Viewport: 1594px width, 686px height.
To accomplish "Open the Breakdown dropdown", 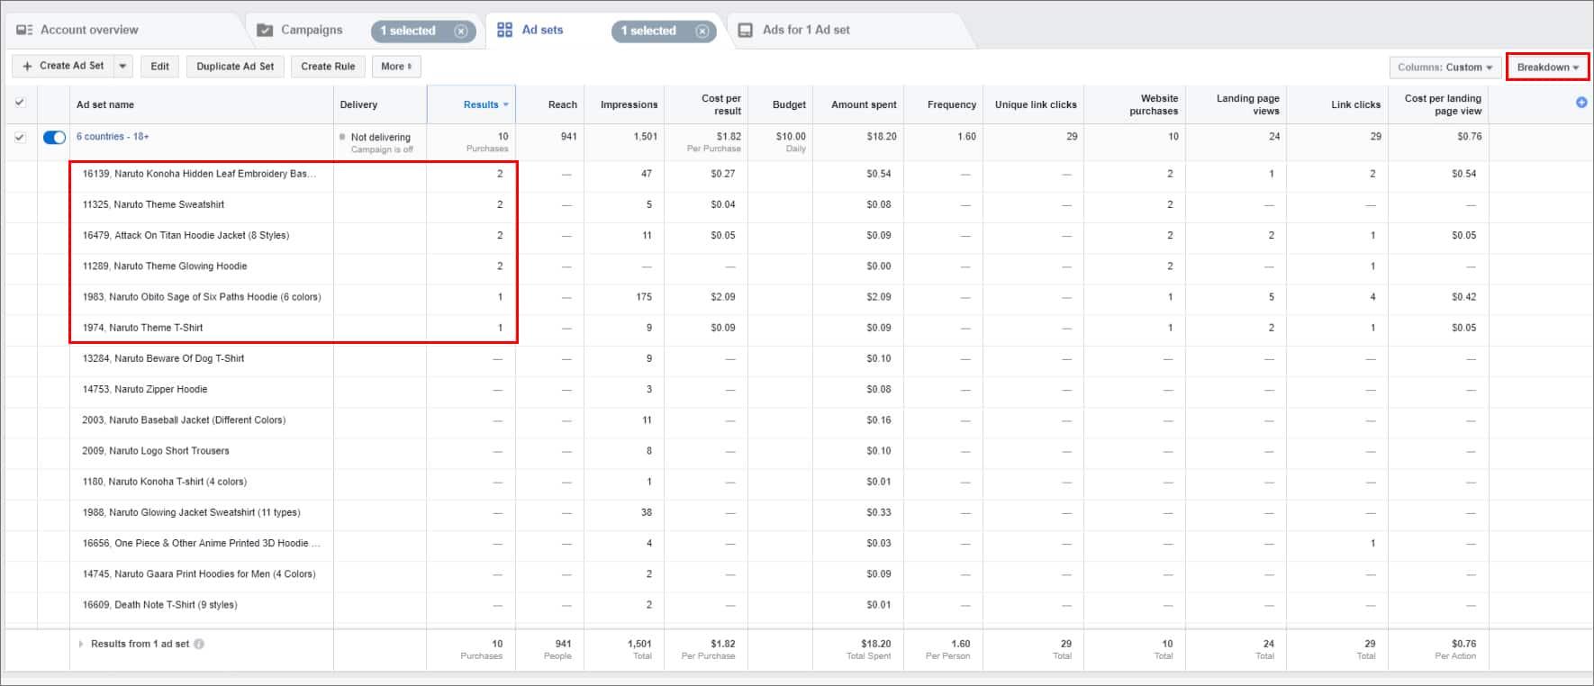I will point(1547,67).
